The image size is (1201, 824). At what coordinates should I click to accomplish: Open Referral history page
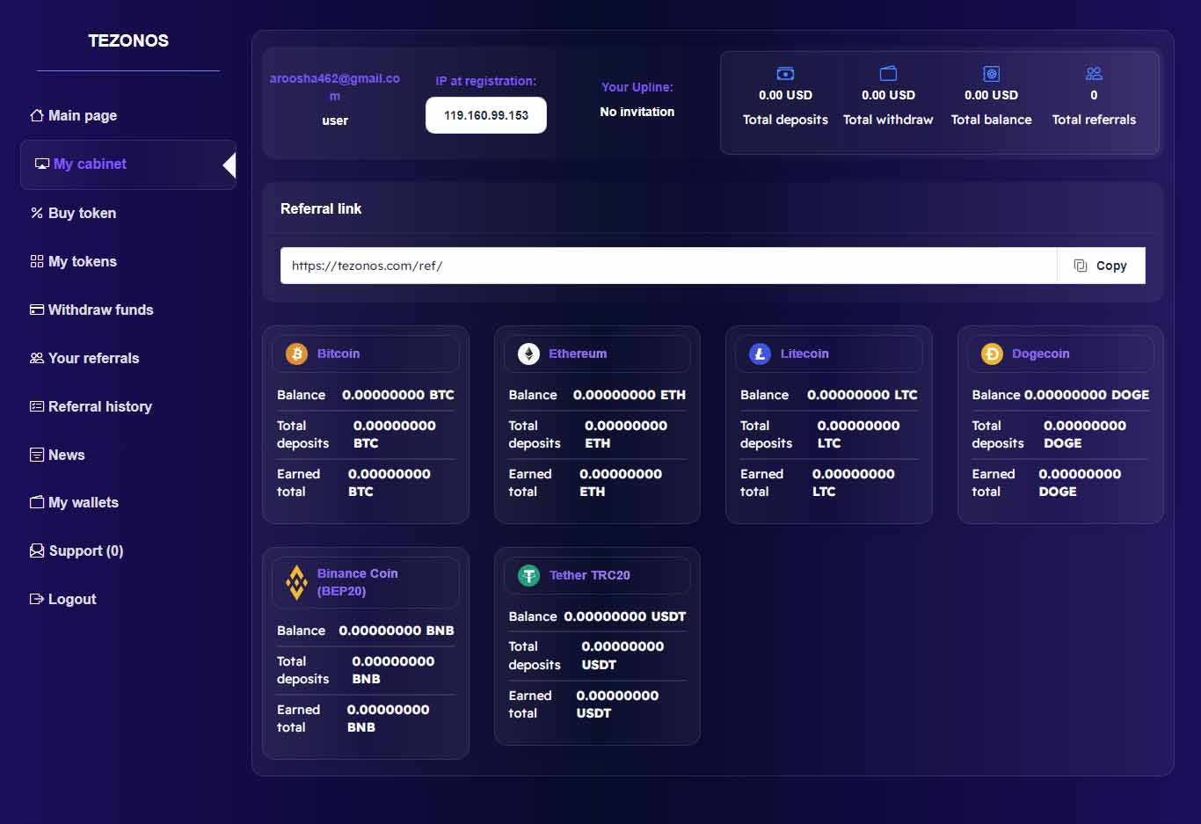(91, 406)
